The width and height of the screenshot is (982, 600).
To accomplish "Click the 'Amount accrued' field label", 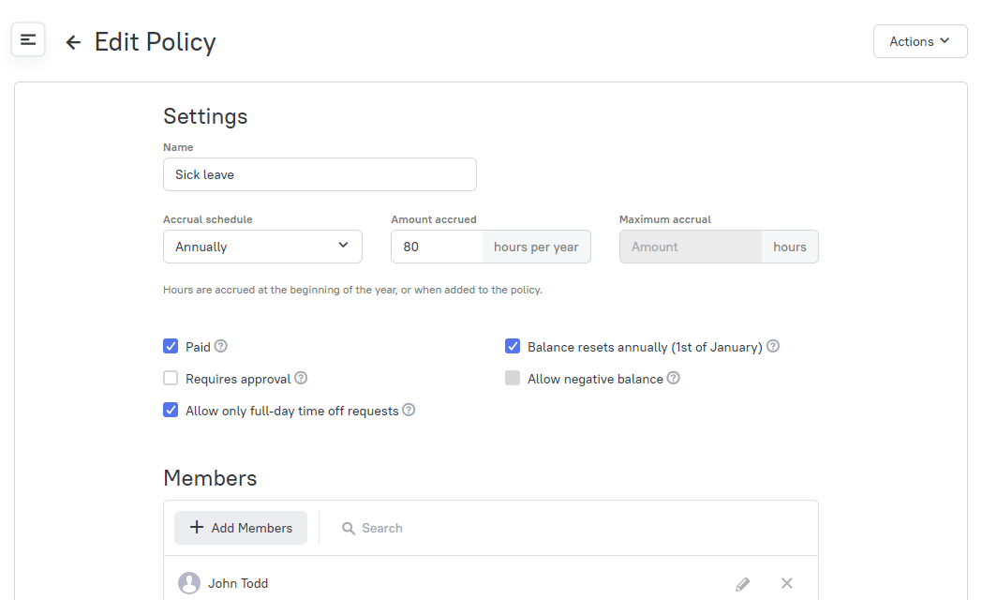I will click(434, 219).
